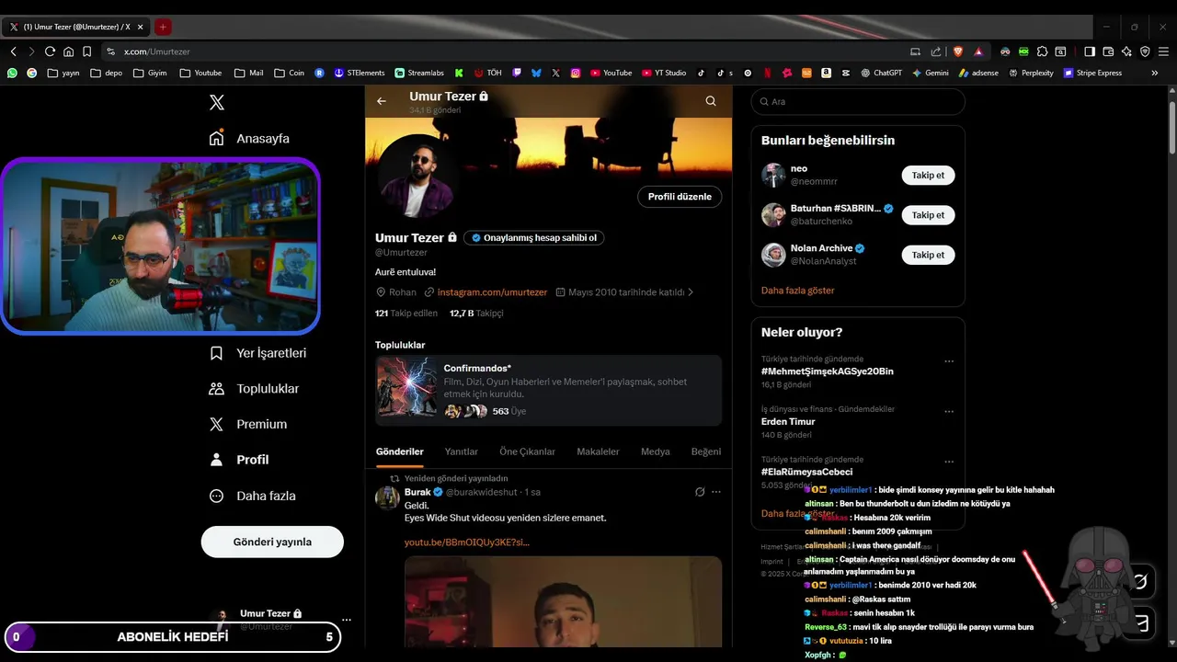Open Anasayfa from the sidebar
Viewport: 1177px width, 662px height.
pyautogui.click(x=249, y=139)
